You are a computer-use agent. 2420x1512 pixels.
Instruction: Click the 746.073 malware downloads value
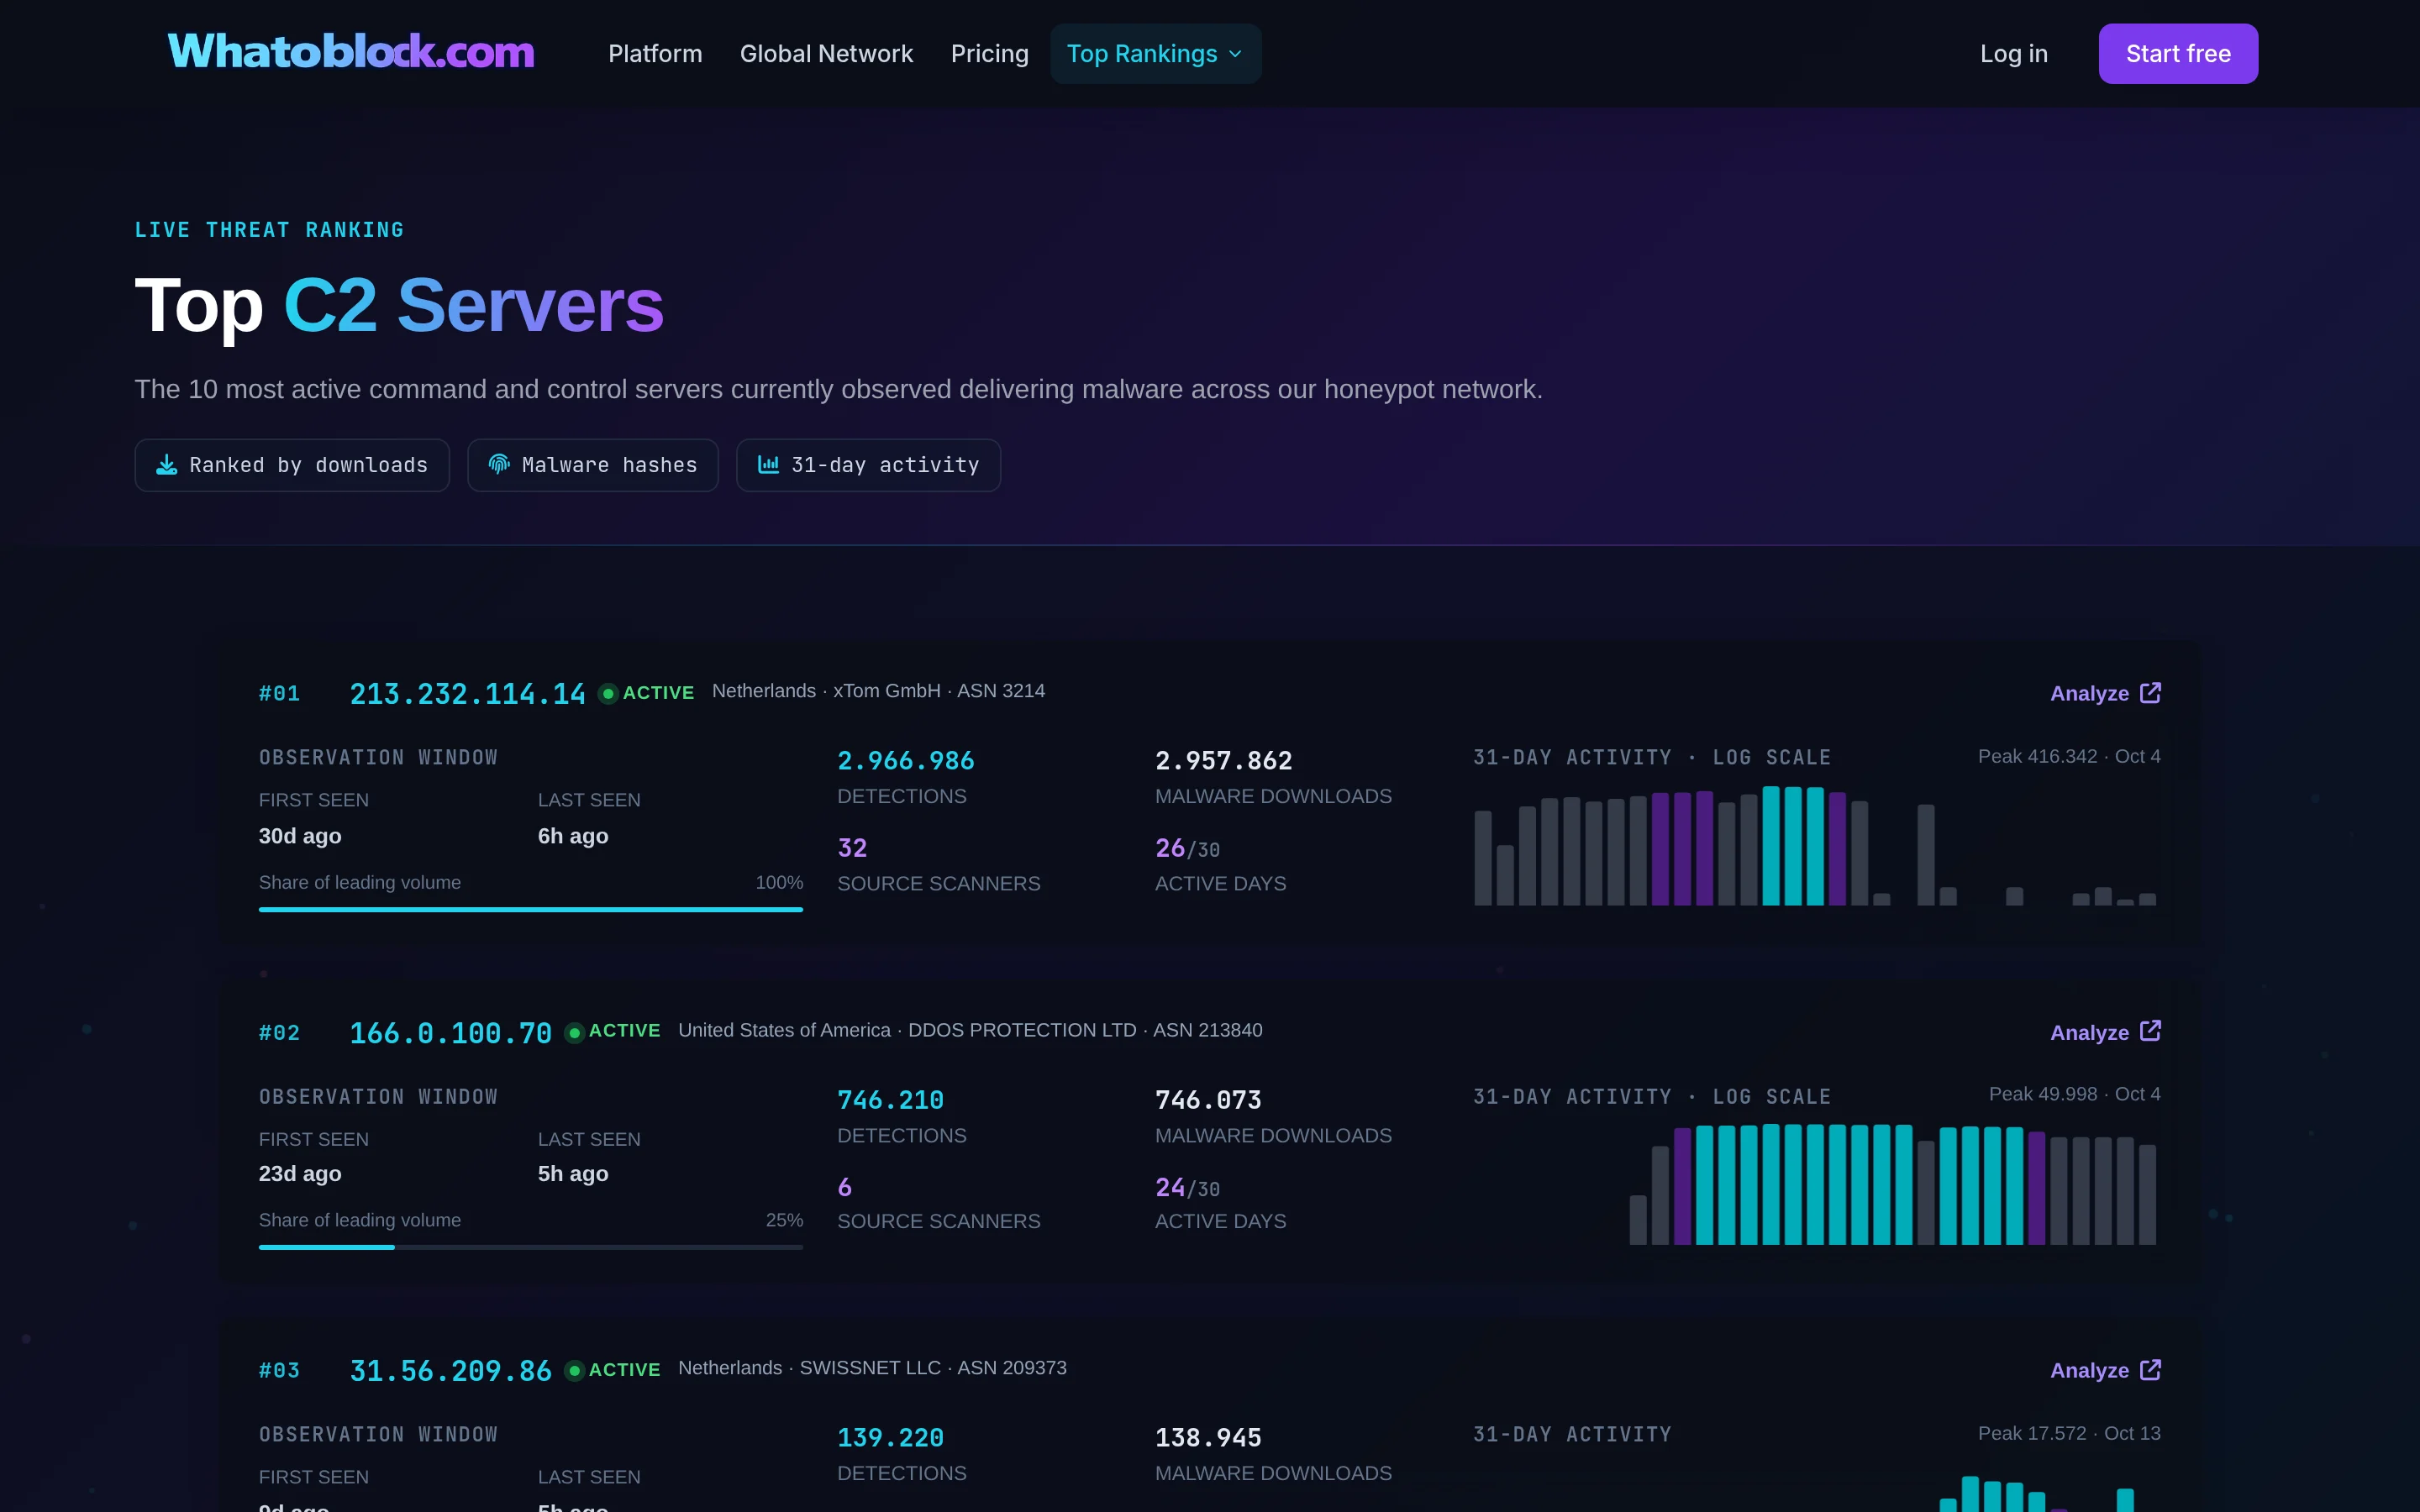[1208, 1100]
